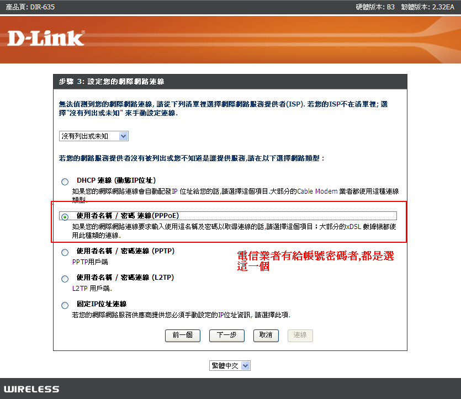Select the DHCP 連線 (動態IP位址) radio button
The image size is (461, 399).
[x=65, y=182]
